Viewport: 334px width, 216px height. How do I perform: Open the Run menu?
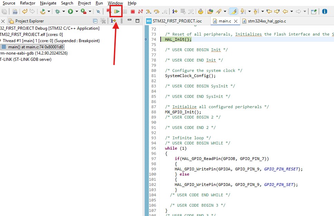99,3
